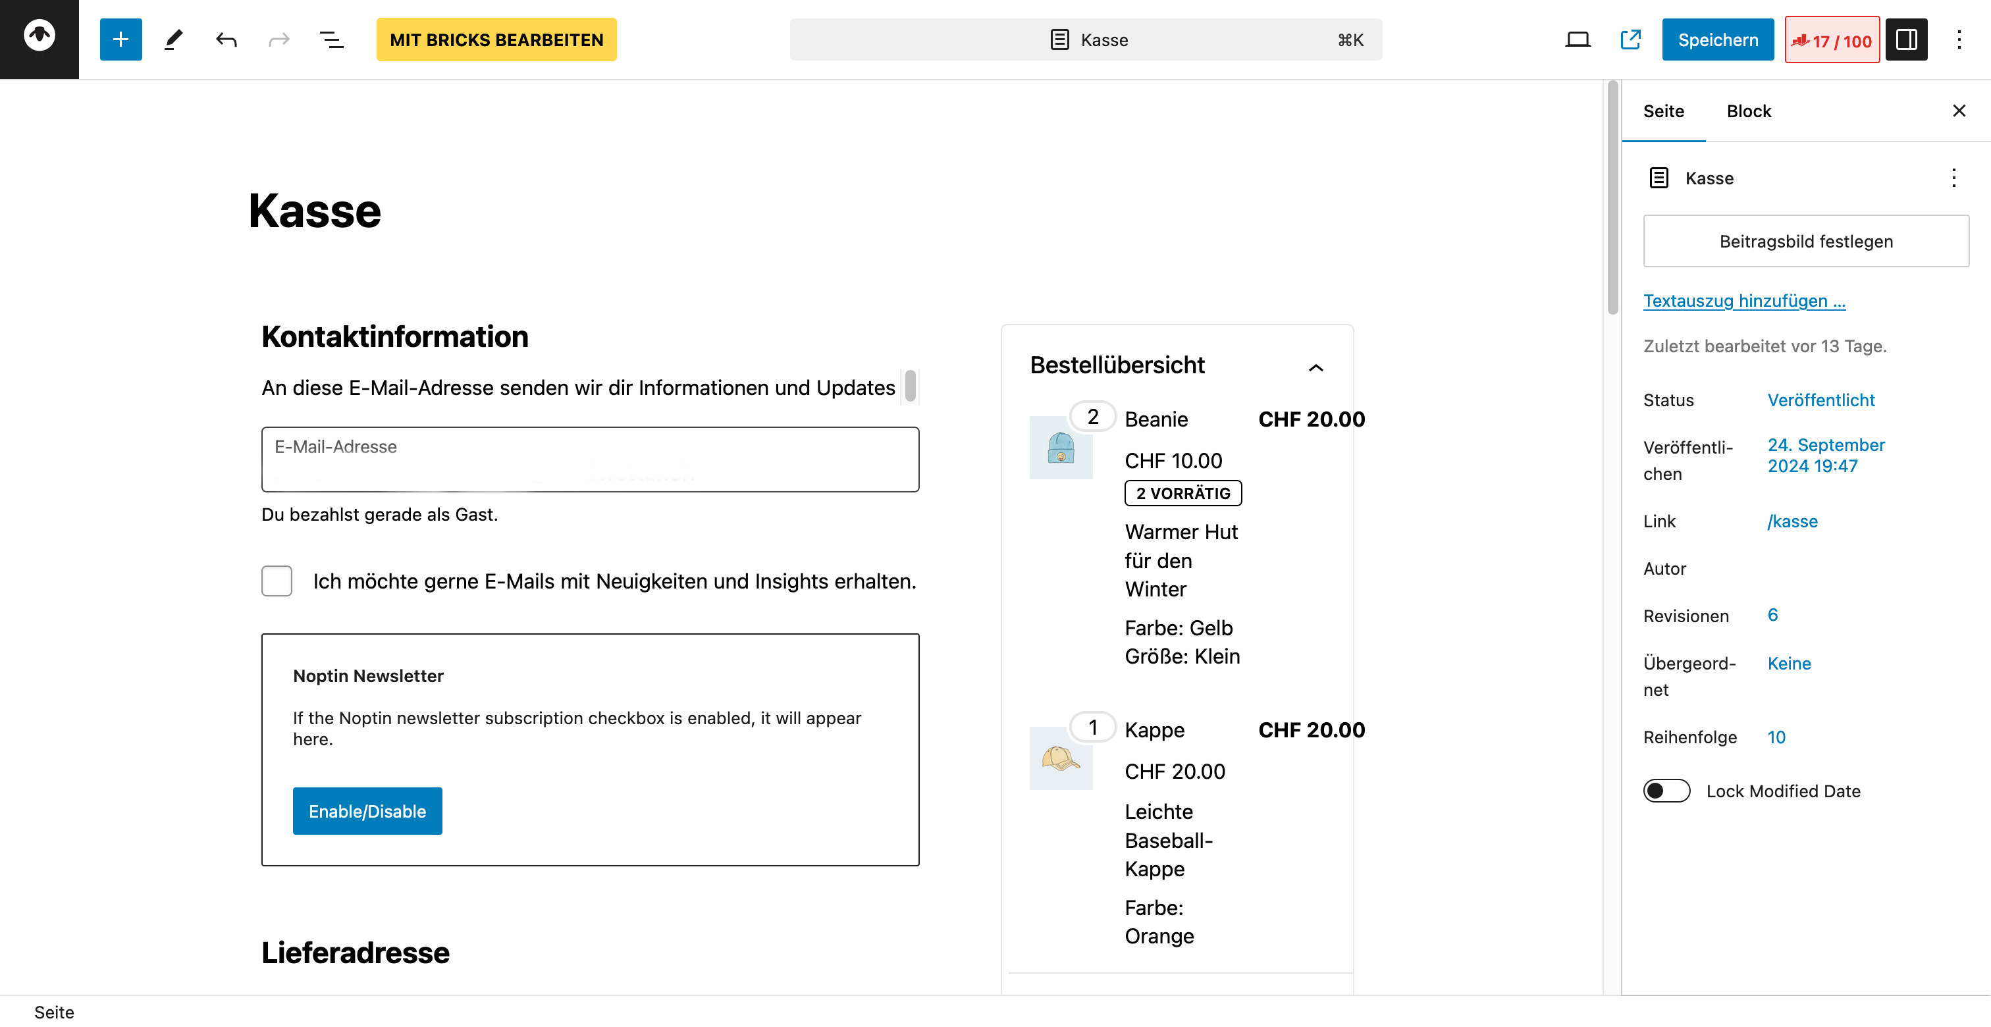
Task: Collapse the Bestellübersicht section
Action: [x=1315, y=367]
